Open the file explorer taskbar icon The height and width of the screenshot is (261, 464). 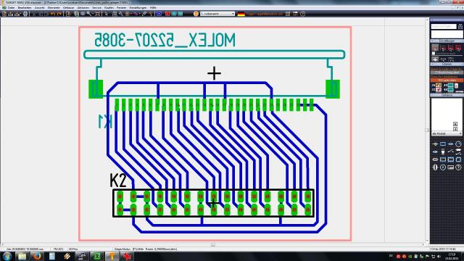22,256
